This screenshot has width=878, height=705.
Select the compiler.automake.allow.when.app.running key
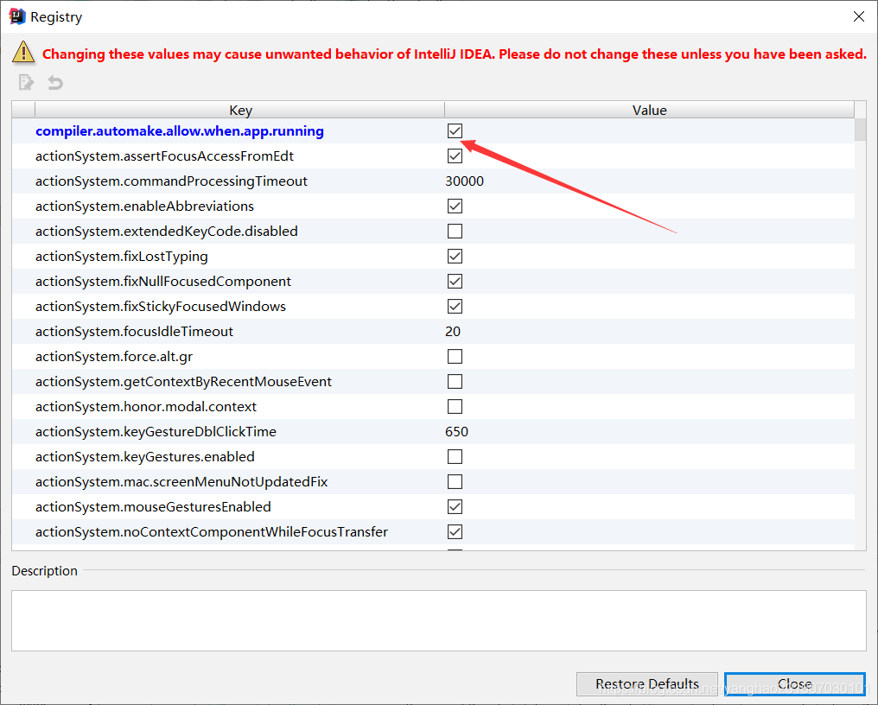point(180,131)
